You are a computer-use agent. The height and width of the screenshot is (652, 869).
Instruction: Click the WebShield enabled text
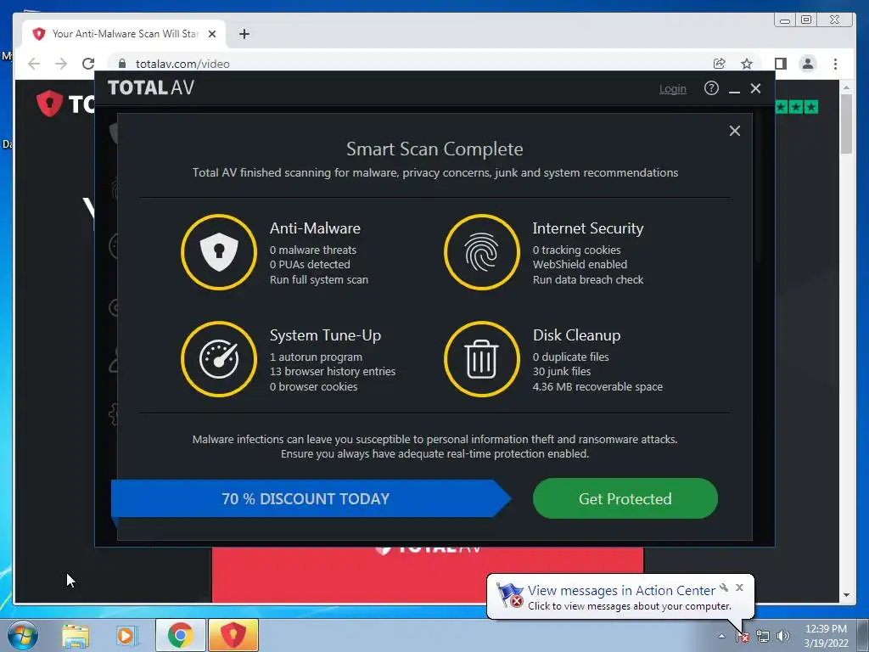(x=580, y=265)
